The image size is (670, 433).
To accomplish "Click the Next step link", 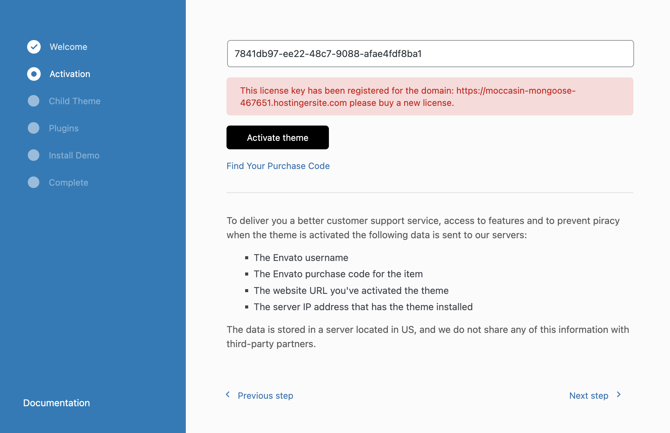I will (589, 396).
